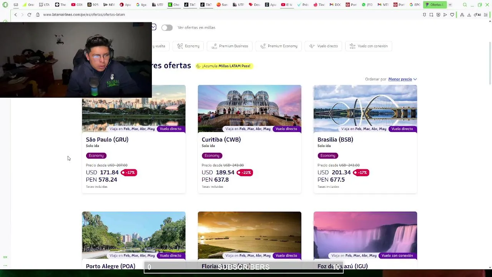Go back to the previous page
The width and height of the screenshot is (492, 277).
point(15,15)
